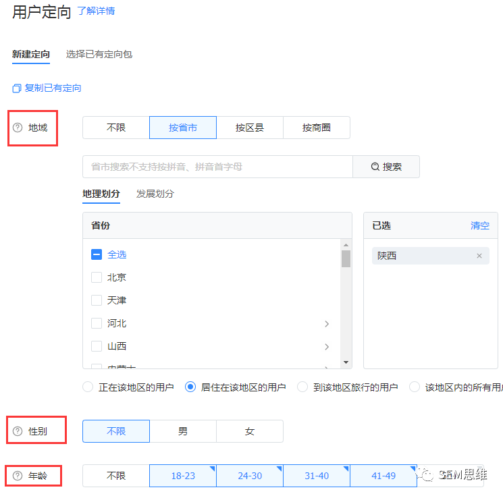
Task: Open the 发展划分 tab
Action: coord(155,194)
